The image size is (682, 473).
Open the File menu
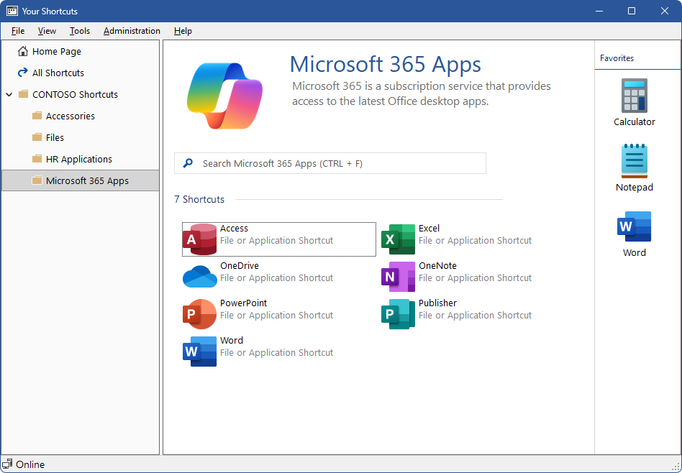click(18, 31)
